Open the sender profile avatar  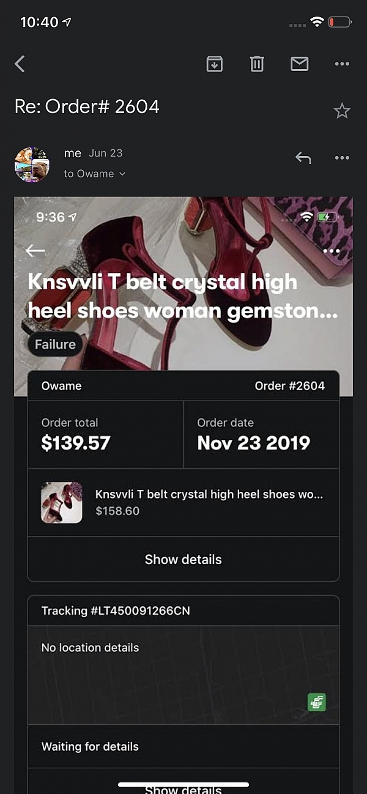pyautogui.click(x=32, y=165)
